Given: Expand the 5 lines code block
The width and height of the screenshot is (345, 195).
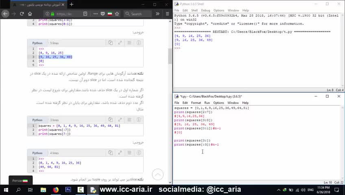Looking at the screenshot, I should pos(120,43).
